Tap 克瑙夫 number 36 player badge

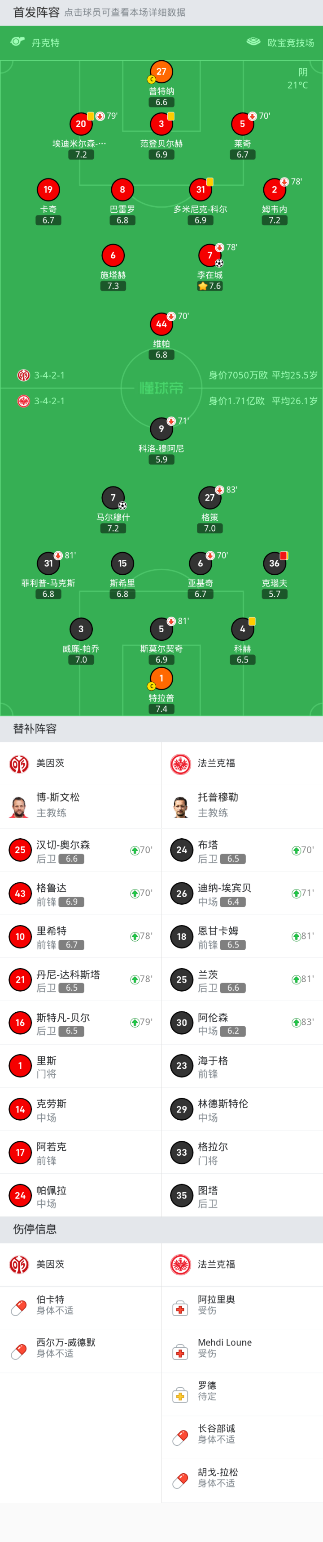274,563
